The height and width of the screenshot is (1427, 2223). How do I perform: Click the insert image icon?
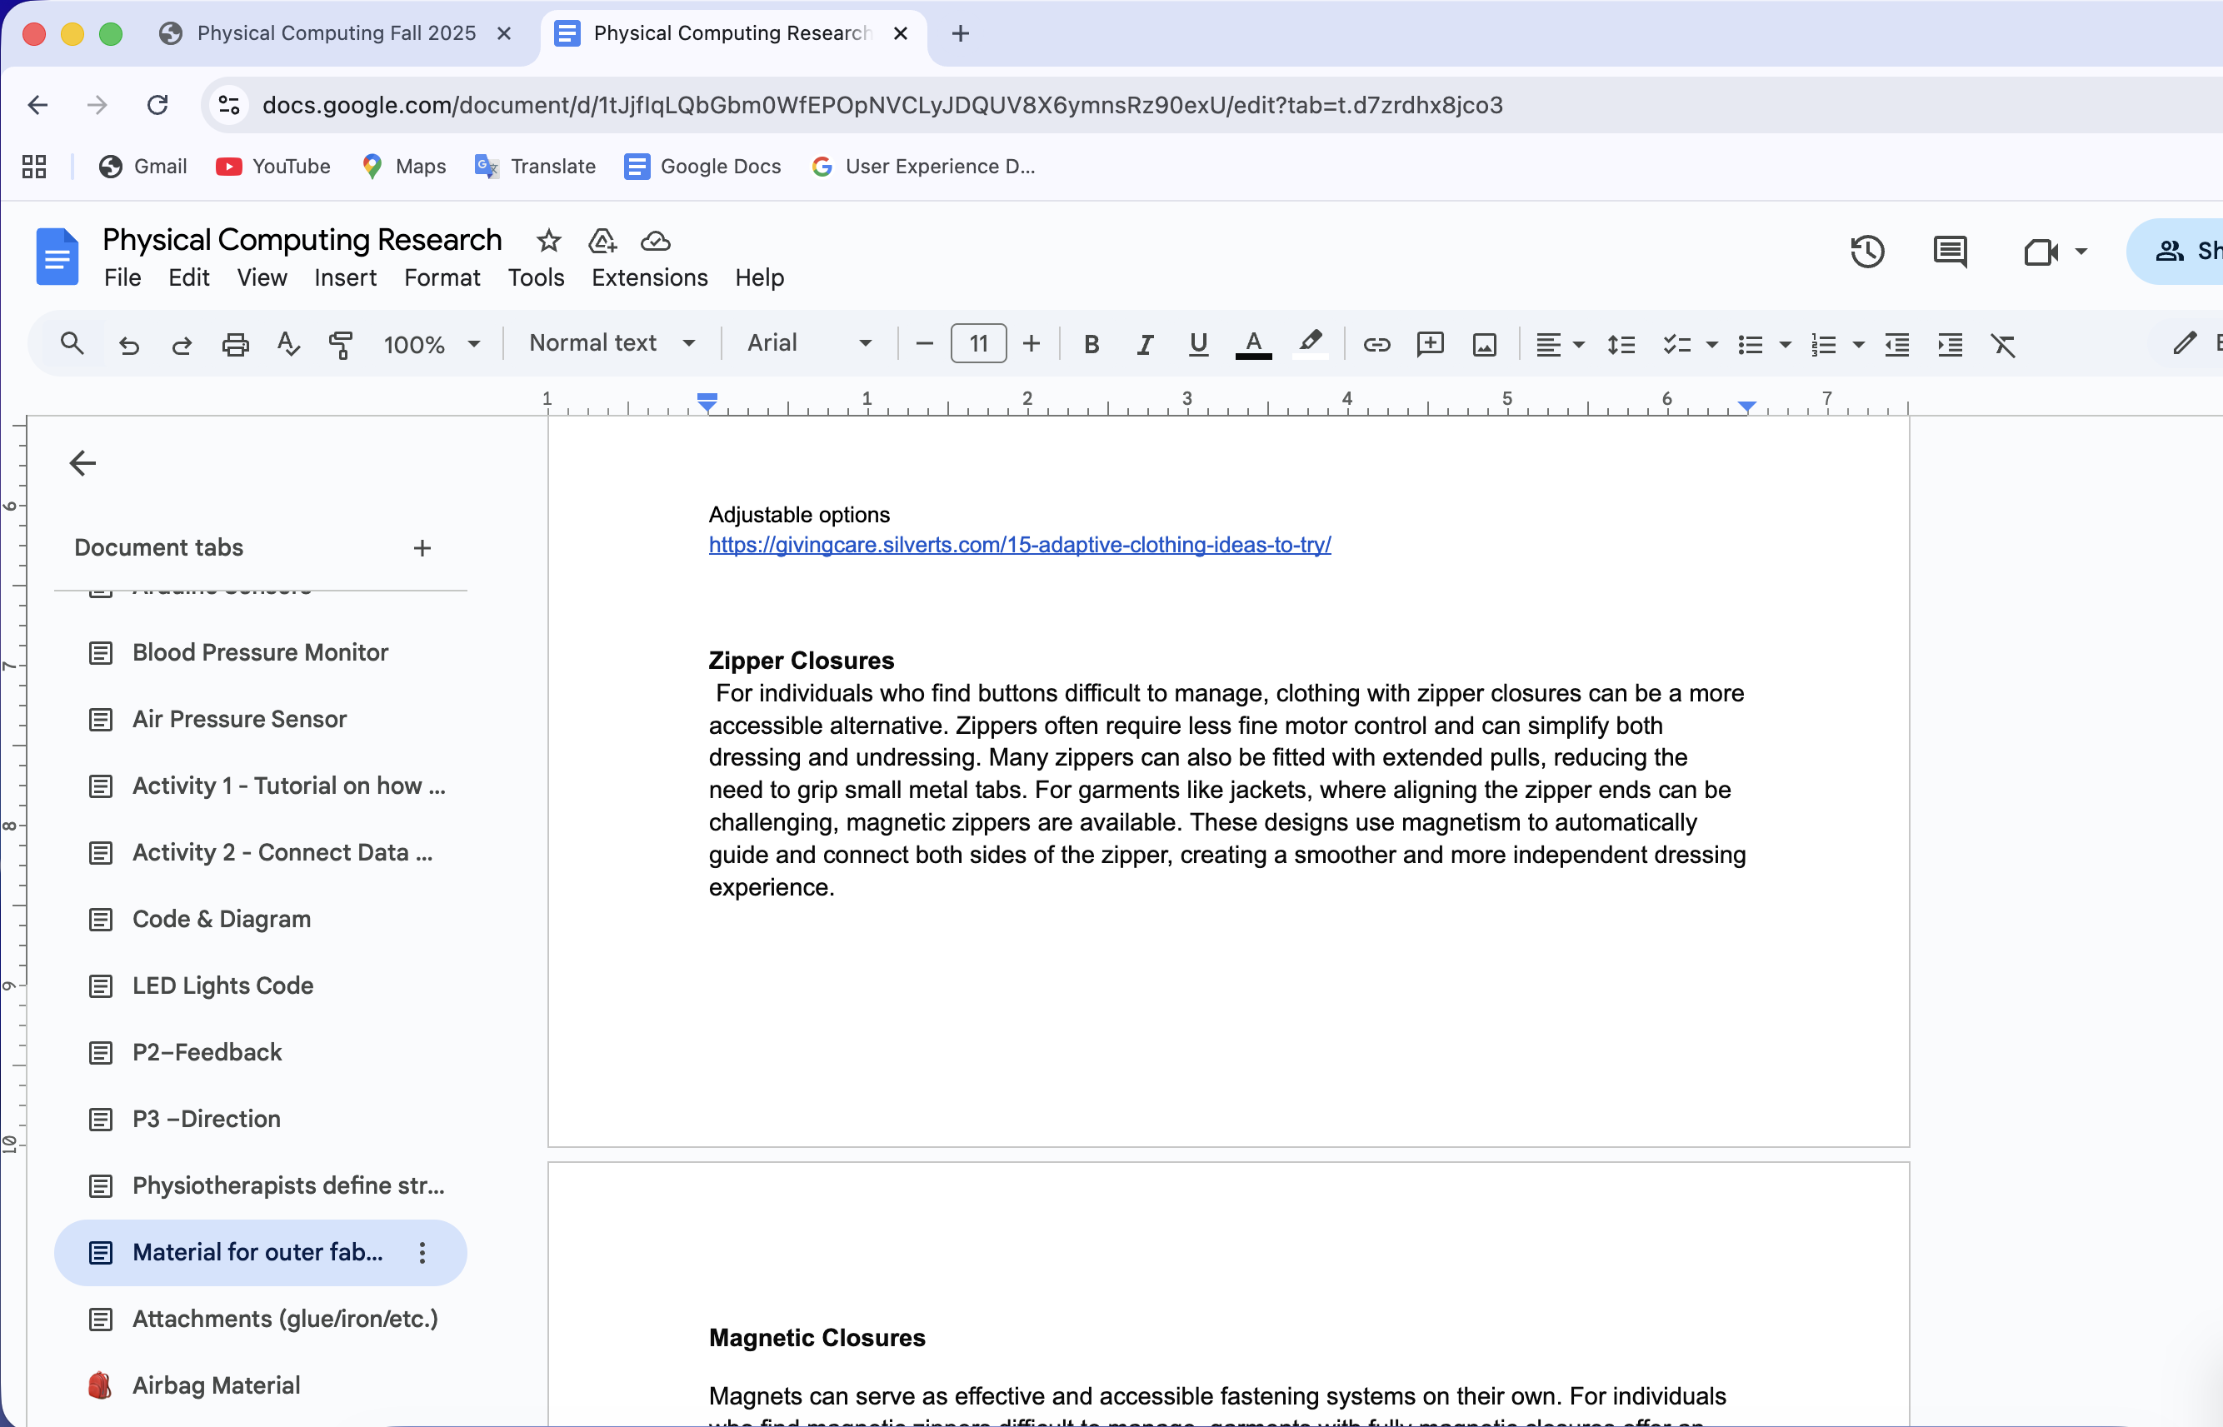coord(1484,345)
